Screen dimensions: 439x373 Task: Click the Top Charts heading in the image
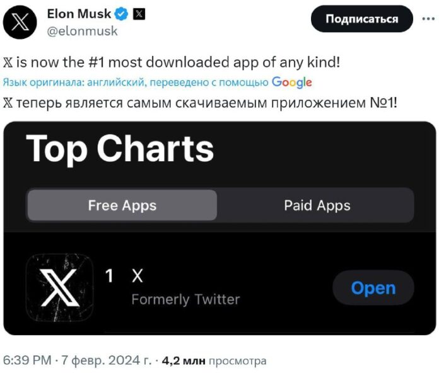[120, 149]
